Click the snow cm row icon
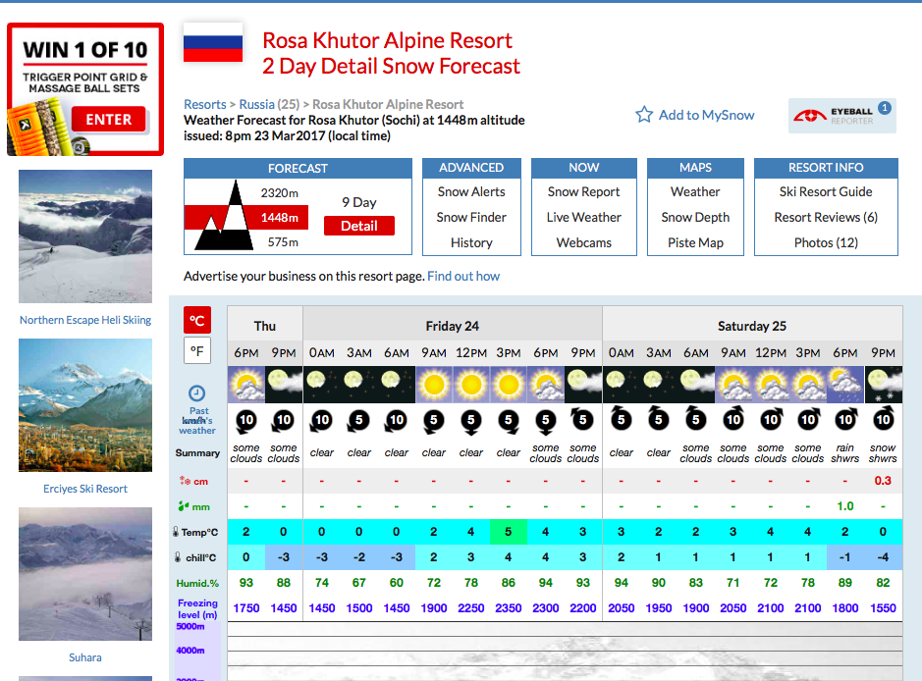 coord(185,481)
